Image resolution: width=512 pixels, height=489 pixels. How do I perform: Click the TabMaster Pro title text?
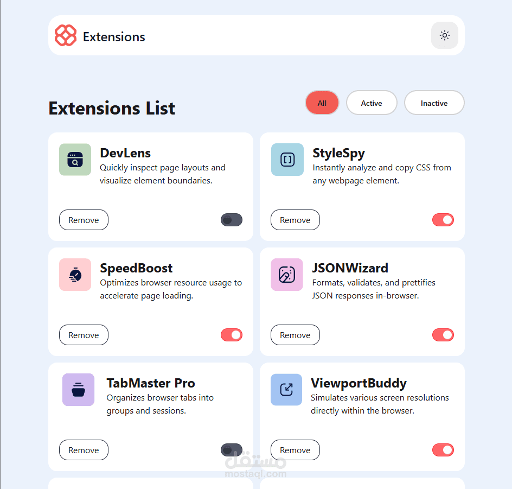[151, 383]
